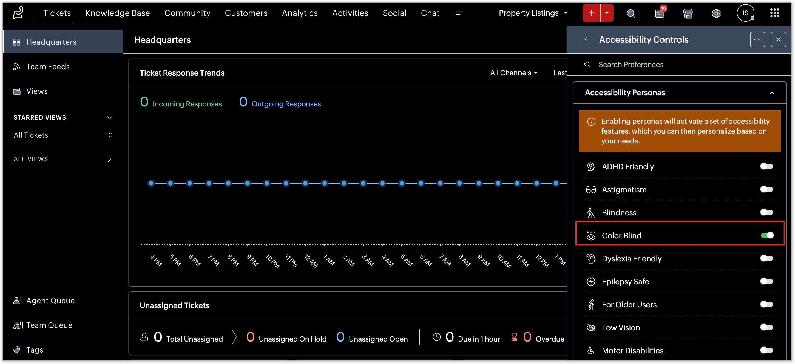The image size is (795, 364).
Task: Click the red plus add button
Action: point(591,13)
